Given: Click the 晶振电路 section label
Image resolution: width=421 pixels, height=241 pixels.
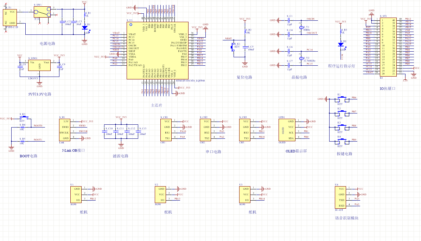Looking at the screenshot, I should pos(299,77).
